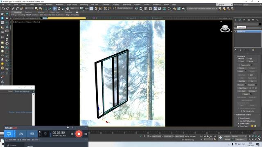The height and width of the screenshot is (147, 262).
Task: Click the Attach button
Action: coord(241,71)
